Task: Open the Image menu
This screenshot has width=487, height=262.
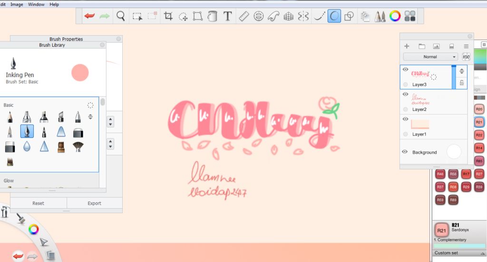Action: [x=17, y=4]
